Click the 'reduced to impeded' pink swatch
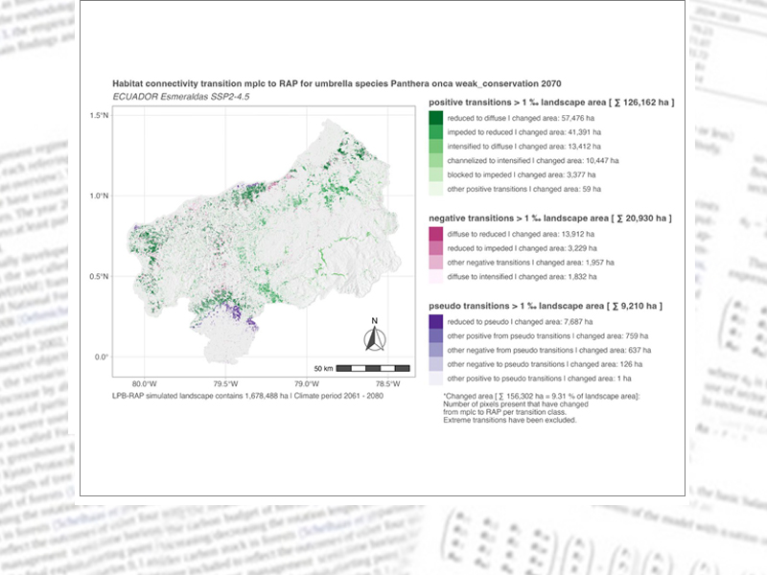Viewport: 767px width, 575px height. (x=436, y=247)
